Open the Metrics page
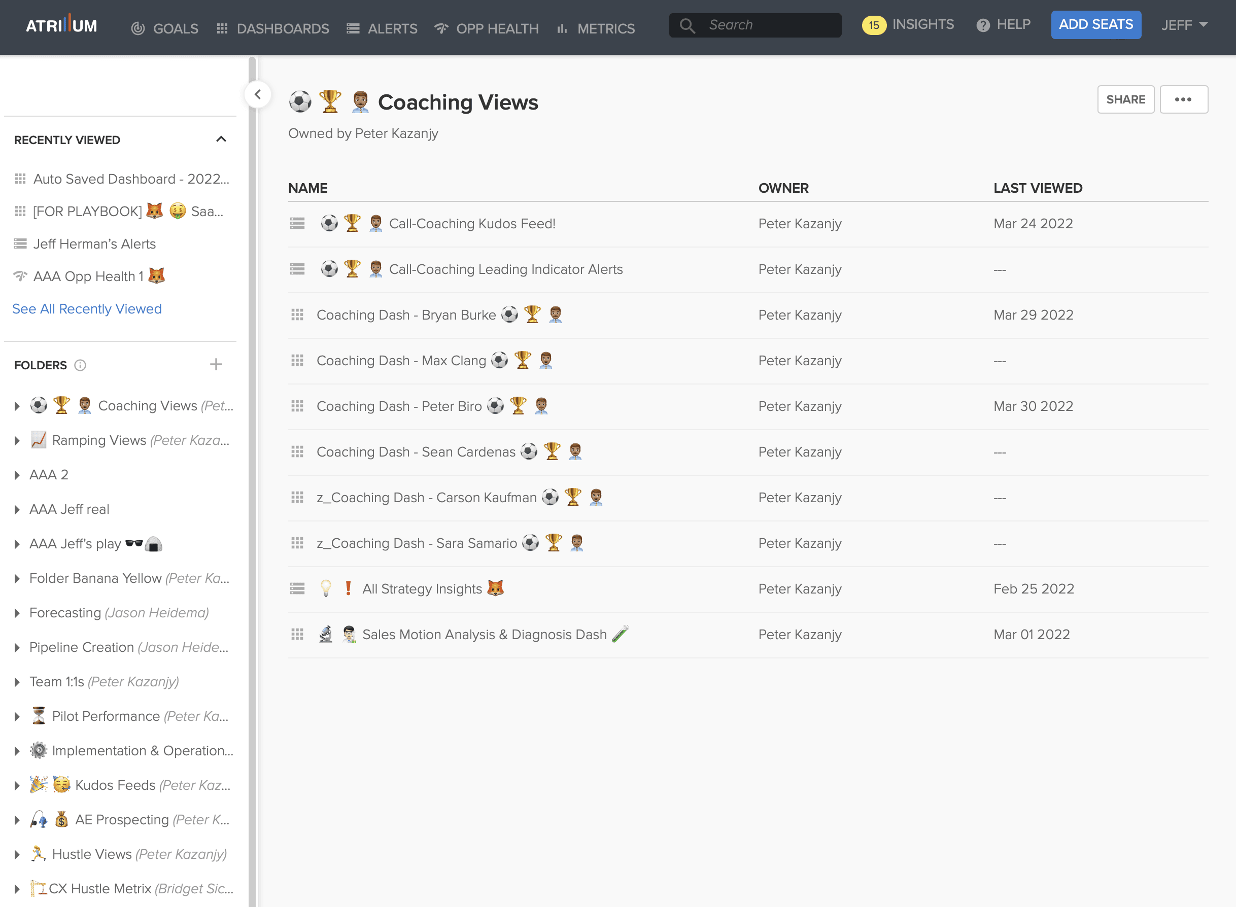Screen dimensions: 1236x907 pyautogui.click(x=596, y=28)
